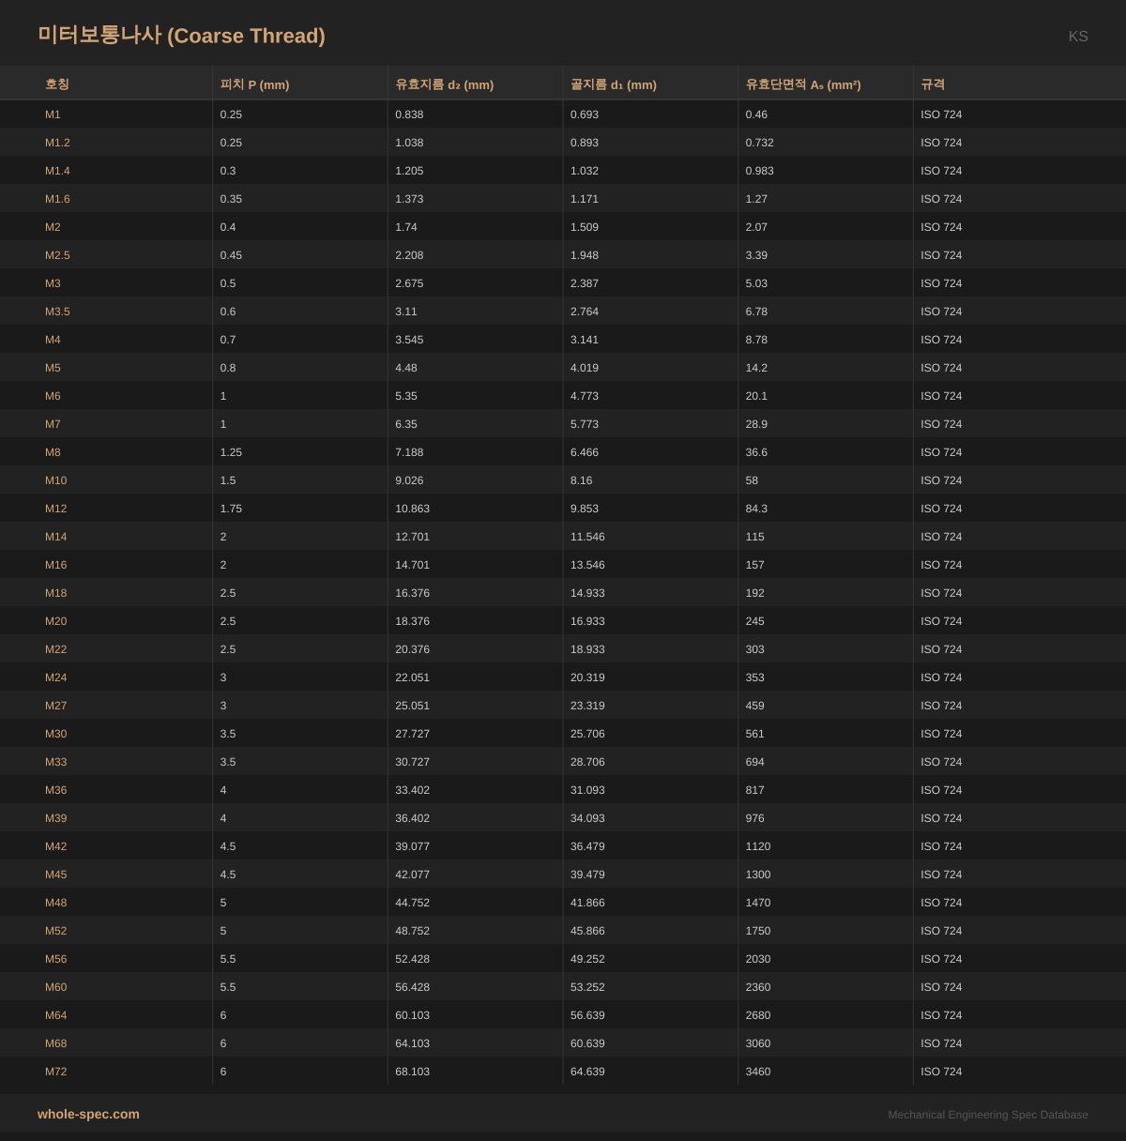Click Mechanical Engineering Spec Database footer text
Viewport: 1126px width, 1141px height.
[x=987, y=1115]
